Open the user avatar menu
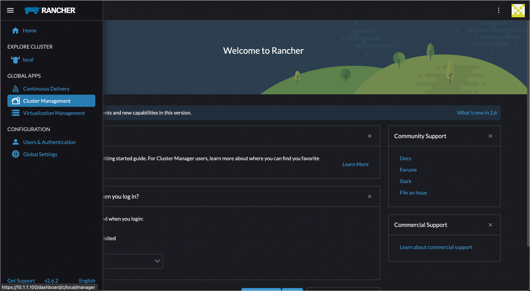The height and width of the screenshot is (291, 530). point(518,10)
